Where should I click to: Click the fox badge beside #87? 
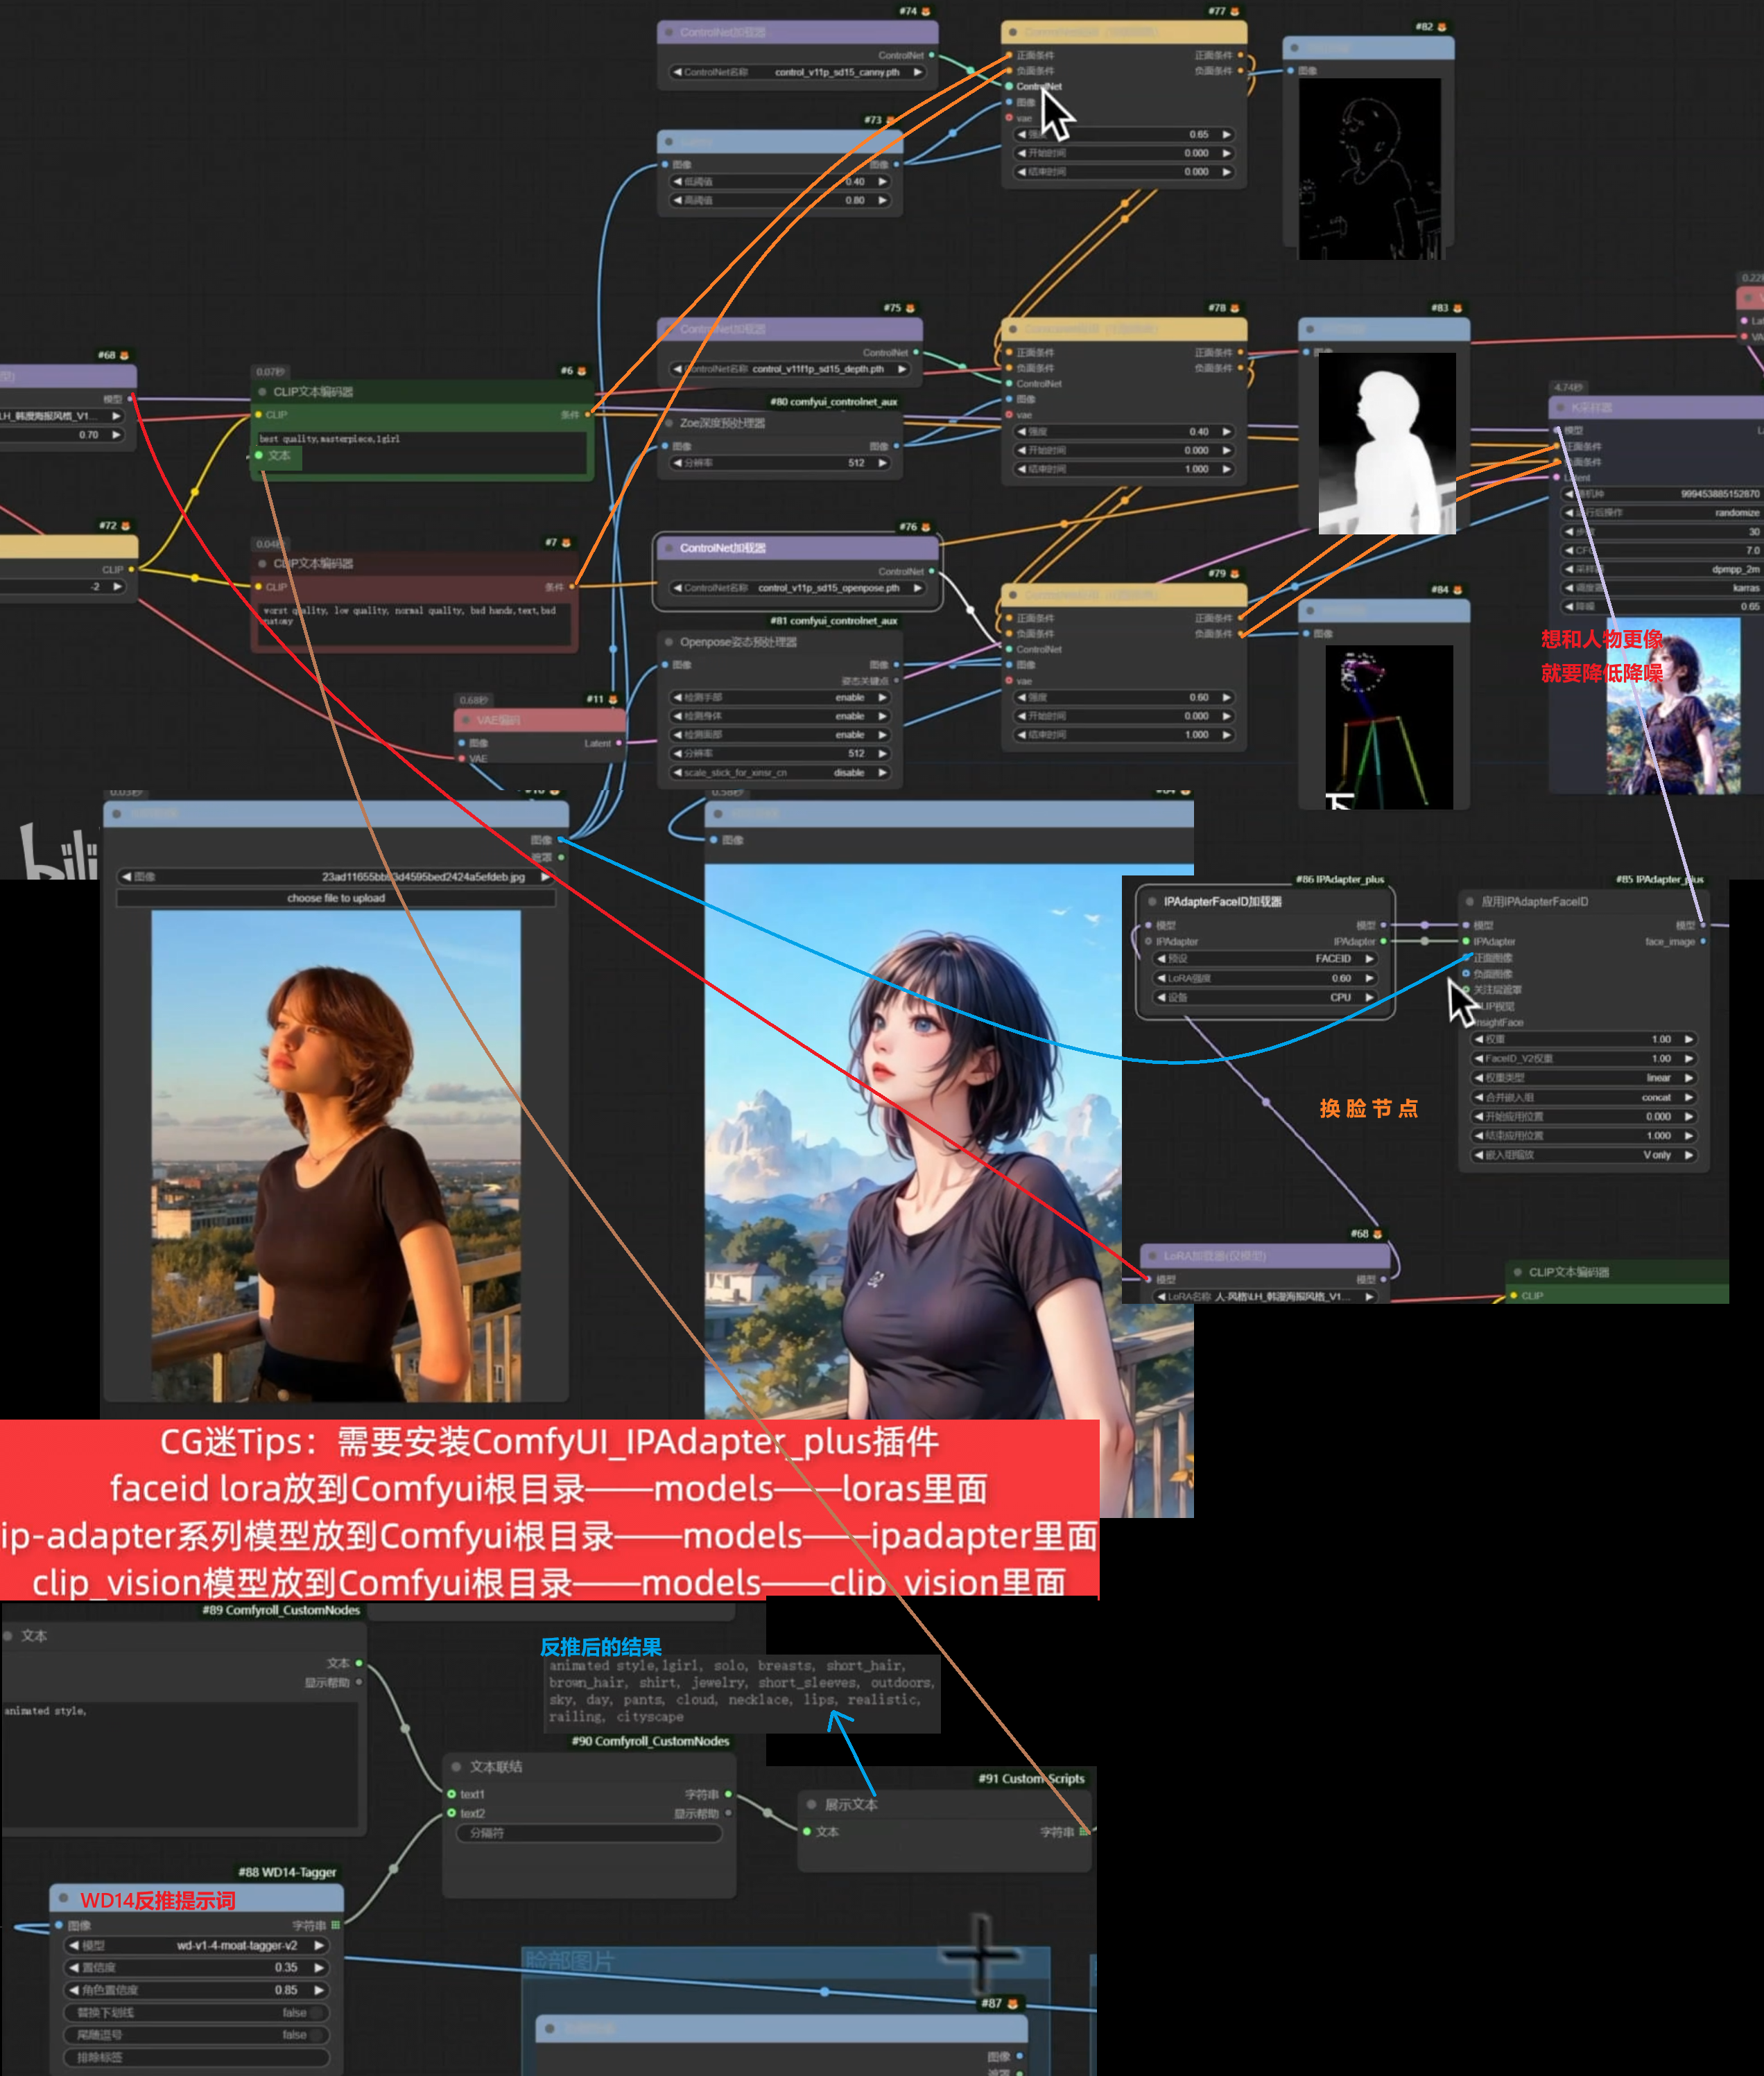click(1013, 2003)
